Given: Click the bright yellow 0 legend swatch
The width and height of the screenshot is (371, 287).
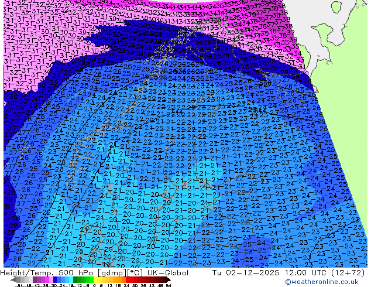Looking at the screenshot, I should 95,279.
